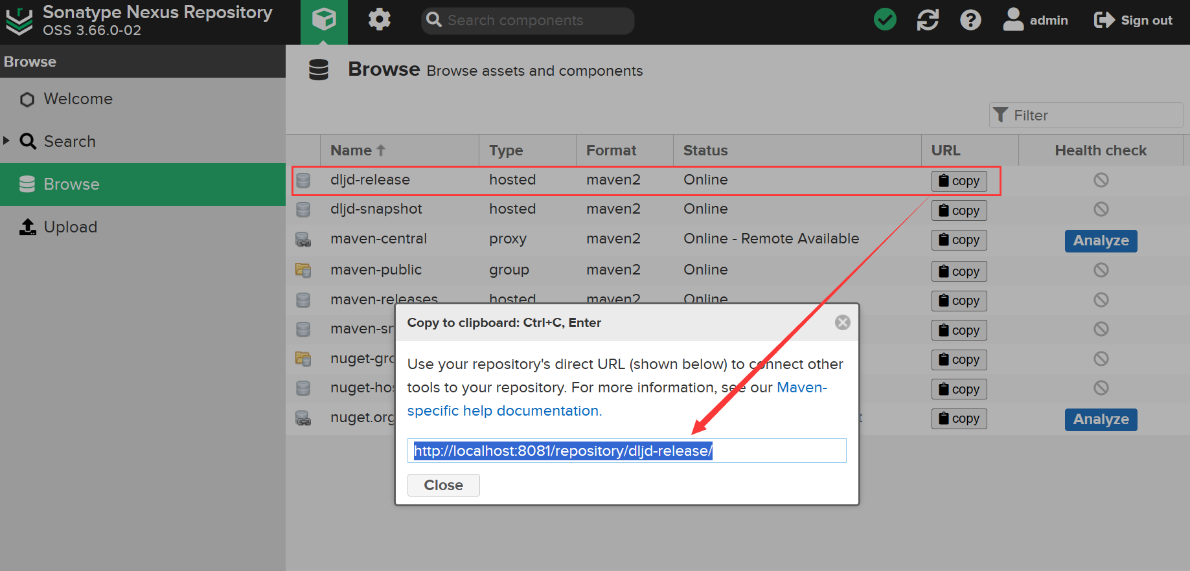Click the Close button in the dialog
The image size is (1190, 571).
click(x=443, y=485)
